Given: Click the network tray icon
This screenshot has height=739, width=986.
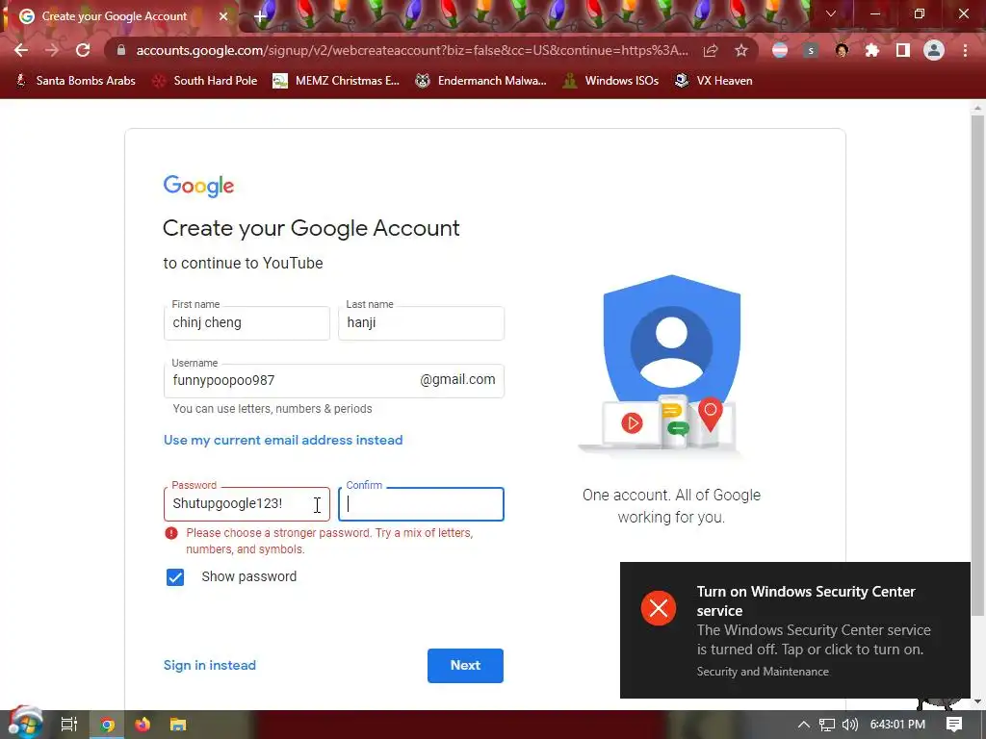Looking at the screenshot, I should point(827,725).
